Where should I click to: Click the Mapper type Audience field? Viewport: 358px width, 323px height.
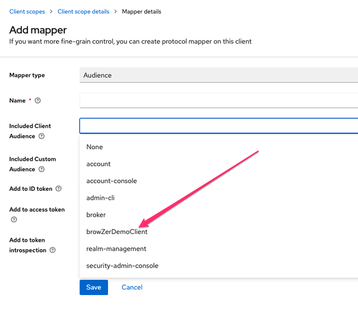coord(219,75)
